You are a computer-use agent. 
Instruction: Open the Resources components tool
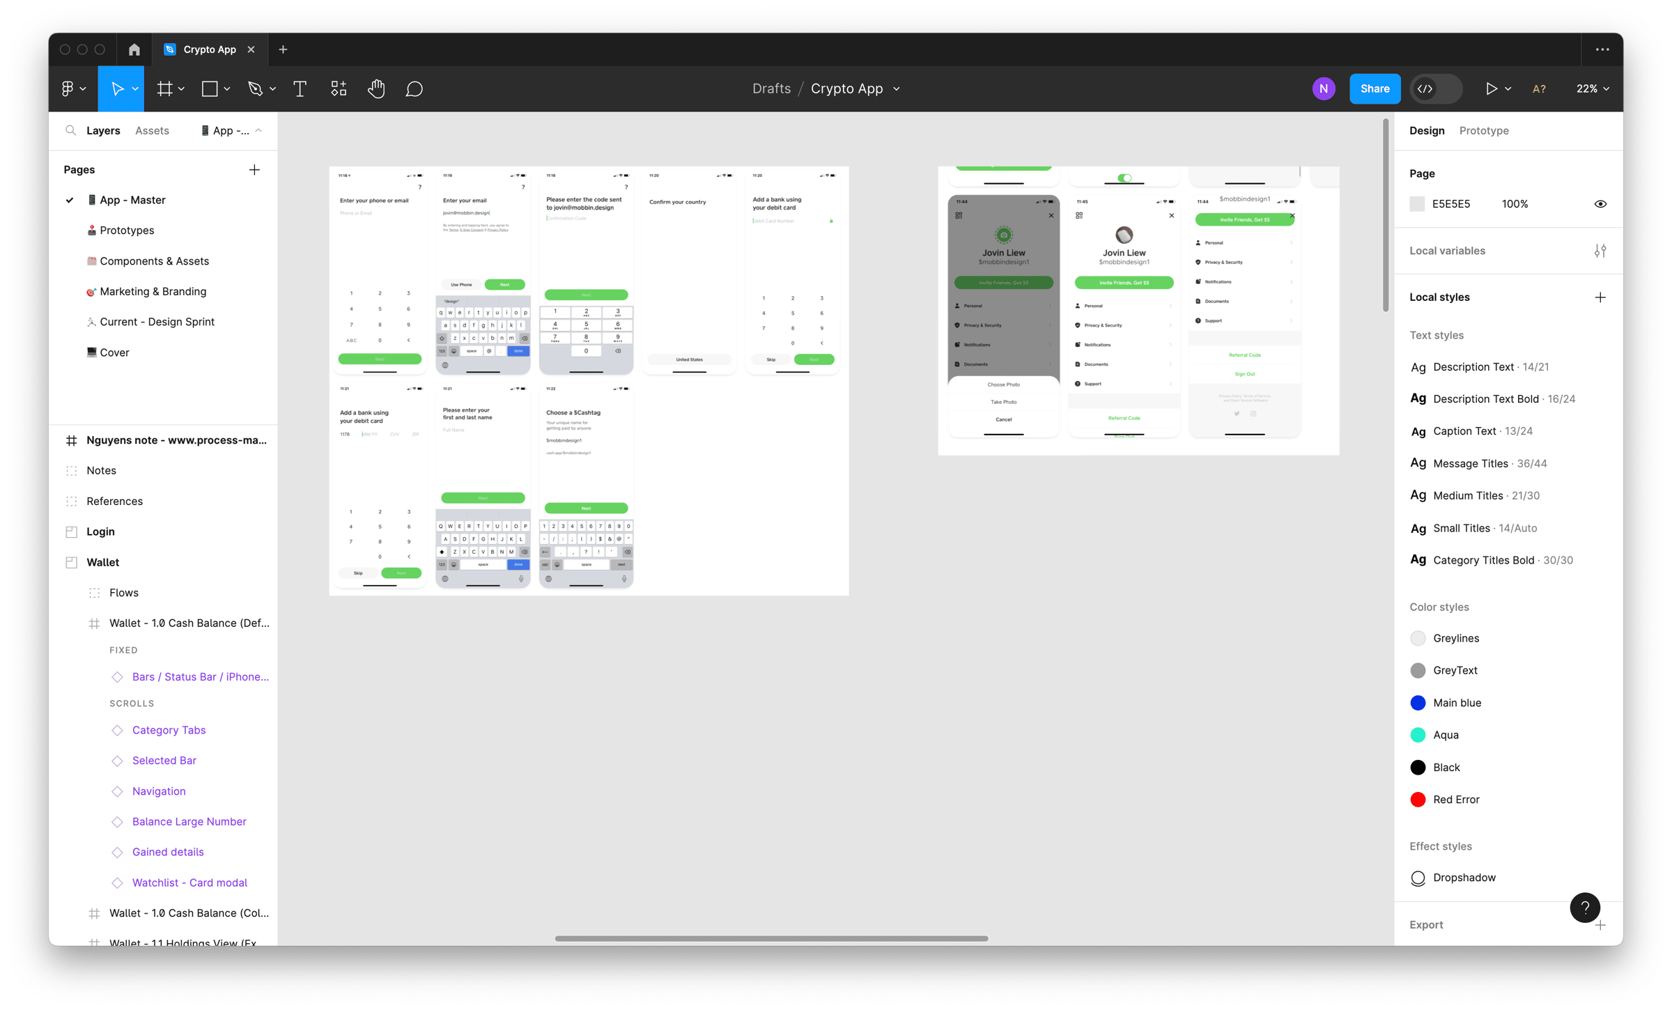click(339, 88)
